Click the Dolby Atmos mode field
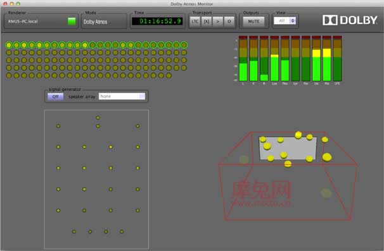The image size is (384, 251). point(104,21)
